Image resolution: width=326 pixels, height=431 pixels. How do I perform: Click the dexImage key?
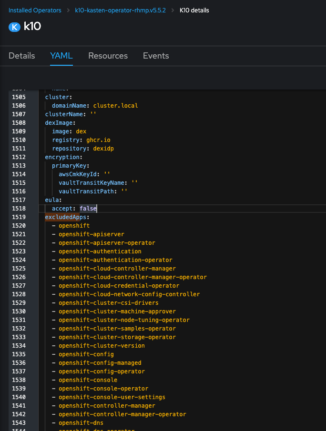[x=60, y=122]
